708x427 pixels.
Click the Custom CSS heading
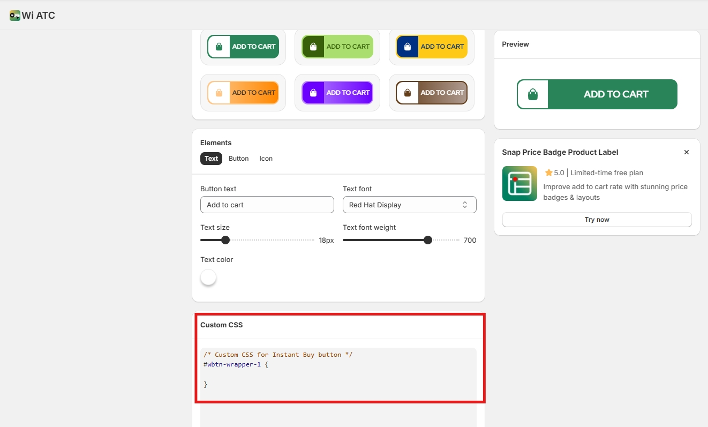click(222, 325)
